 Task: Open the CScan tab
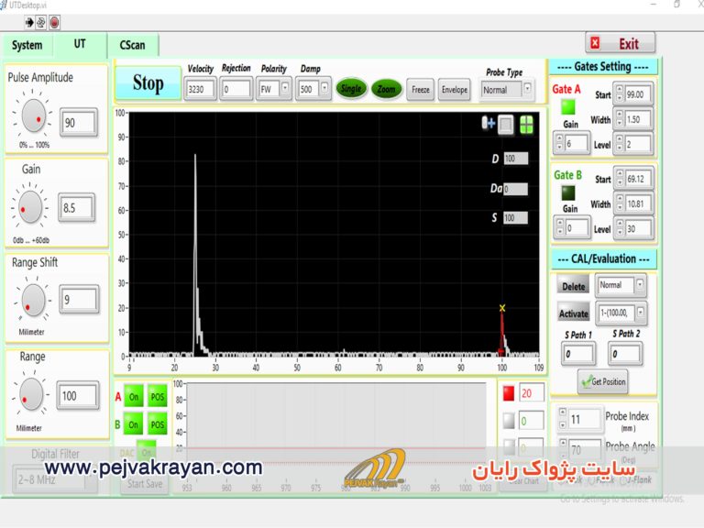coord(133,45)
